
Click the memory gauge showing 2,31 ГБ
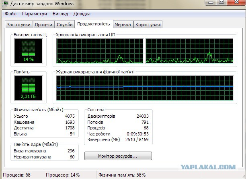(x=29, y=88)
